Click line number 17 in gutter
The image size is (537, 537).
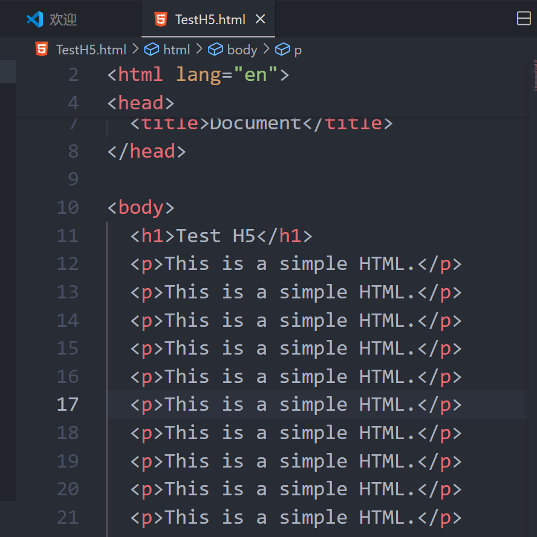click(x=68, y=405)
